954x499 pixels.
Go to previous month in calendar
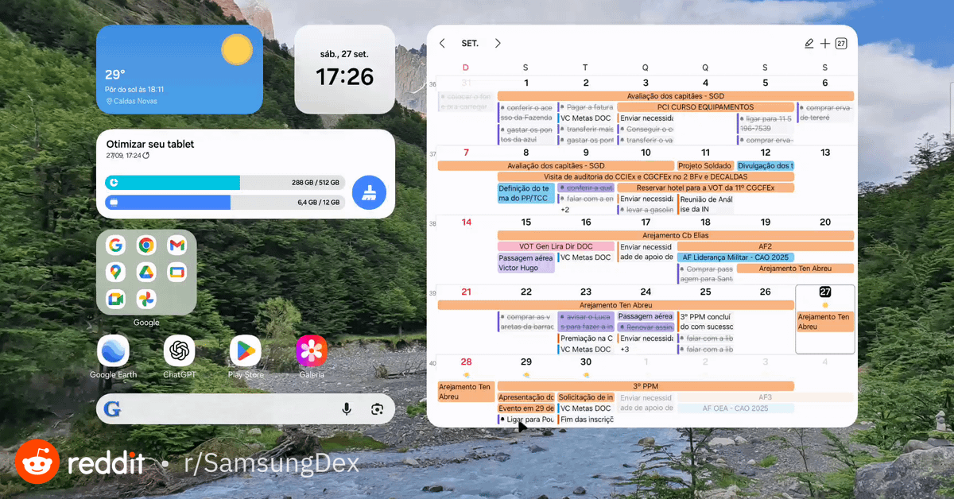442,44
